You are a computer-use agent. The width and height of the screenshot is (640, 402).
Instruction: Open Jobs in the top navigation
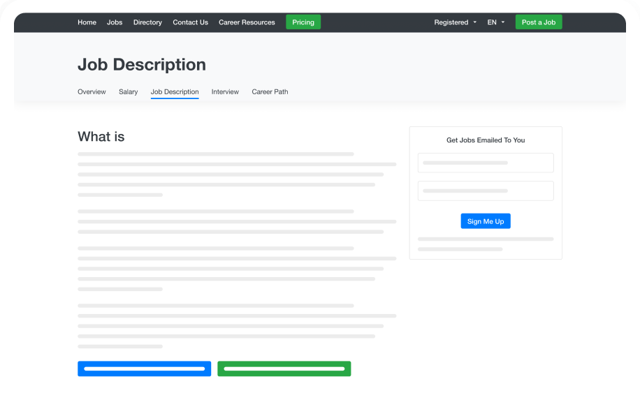click(x=115, y=22)
